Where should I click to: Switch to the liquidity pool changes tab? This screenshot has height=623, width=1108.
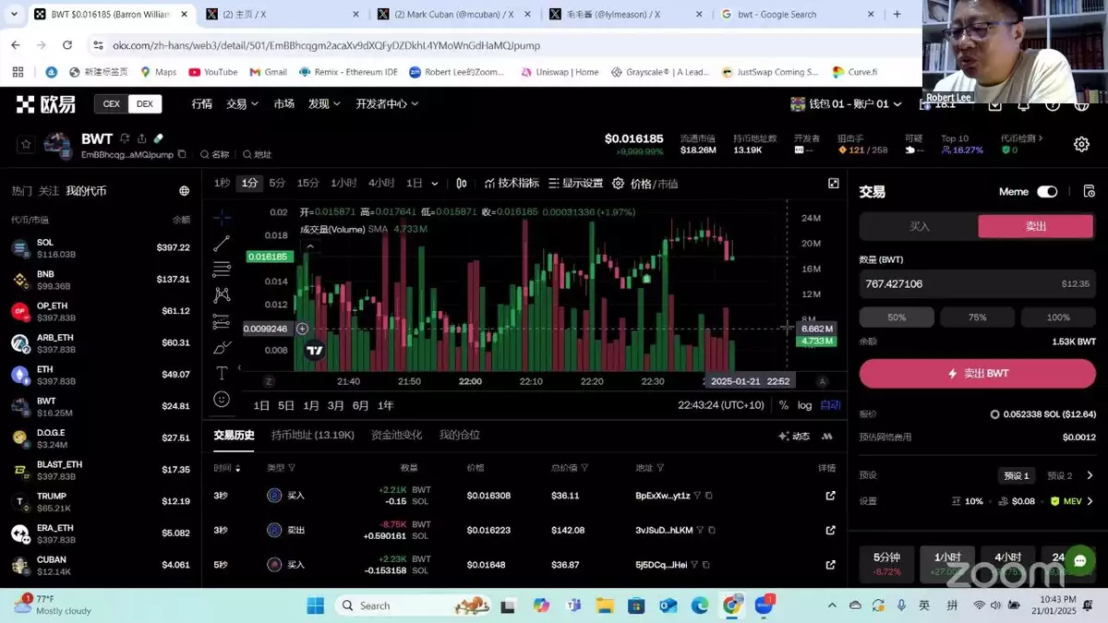pos(396,435)
